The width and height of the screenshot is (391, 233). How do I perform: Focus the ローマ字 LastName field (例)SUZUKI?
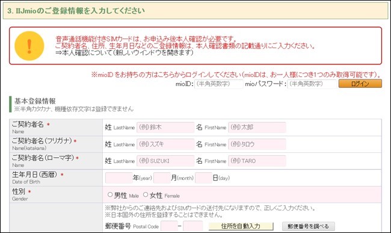point(165,161)
